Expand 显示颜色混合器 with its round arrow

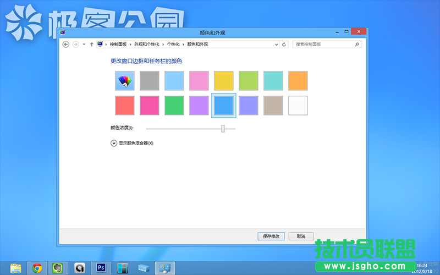point(114,144)
